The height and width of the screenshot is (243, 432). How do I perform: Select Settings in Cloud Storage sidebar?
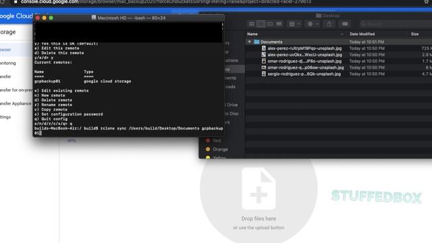pyautogui.click(x=5, y=117)
